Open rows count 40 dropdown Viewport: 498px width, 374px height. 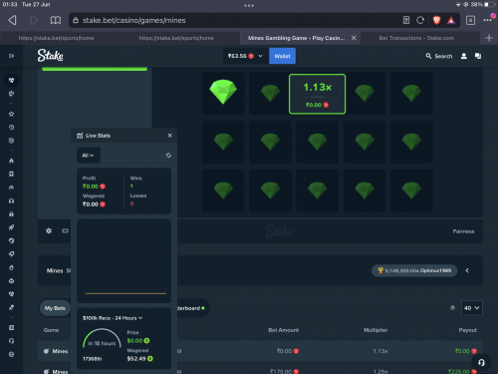pyautogui.click(x=471, y=308)
